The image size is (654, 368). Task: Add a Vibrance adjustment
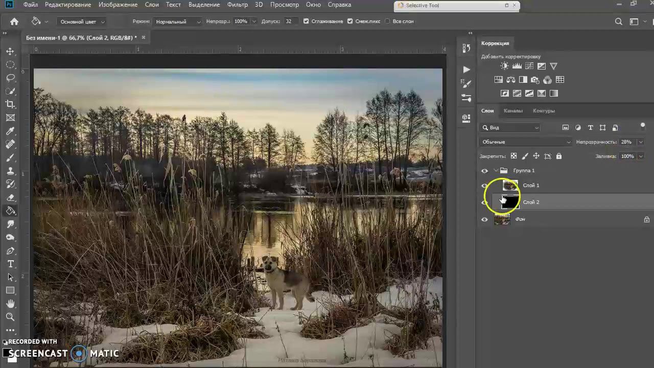554,66
